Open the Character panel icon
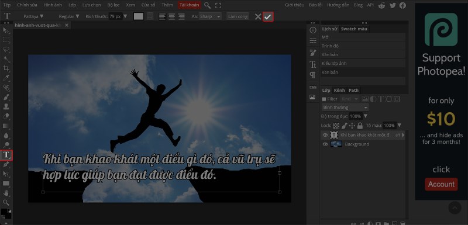The image size is (468, 225). (x=313, y=64)
